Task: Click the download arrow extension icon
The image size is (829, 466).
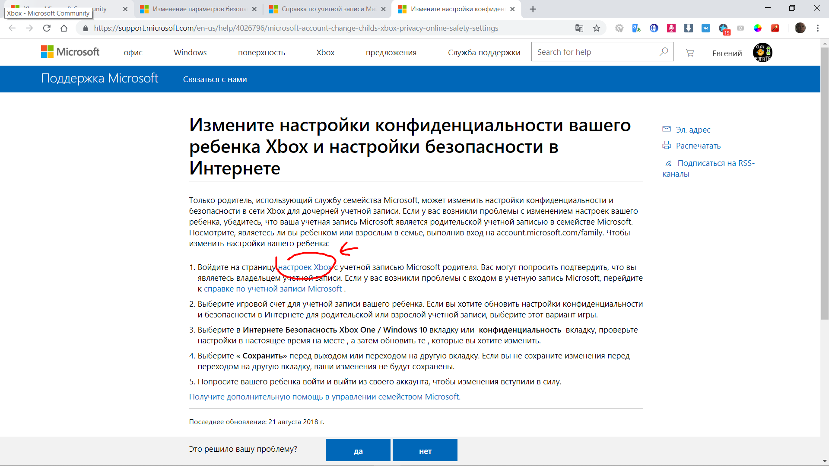Action: coord(689,28)
